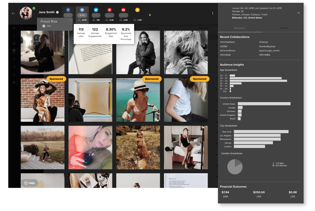Click the Twitter channel icon

coord(96,10)
